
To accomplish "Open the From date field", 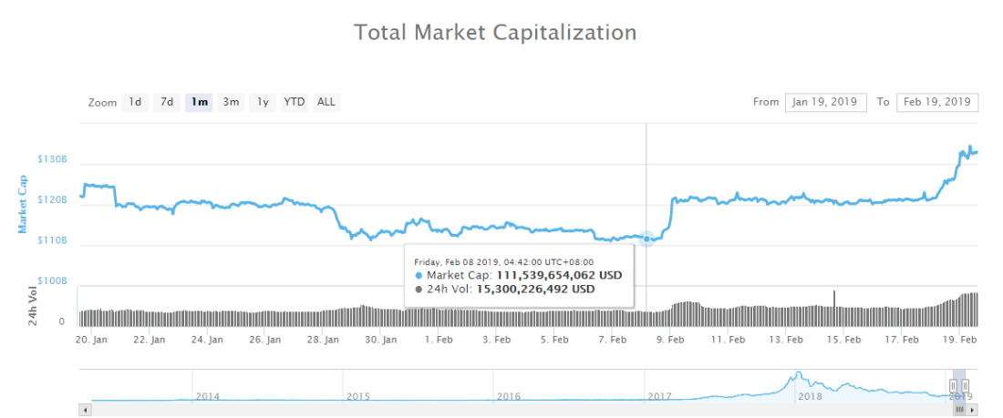I will pos(826,102).
